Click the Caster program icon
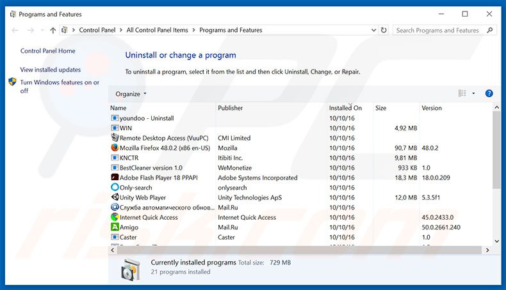The image size is (506, 290). (x=115, y=237)
